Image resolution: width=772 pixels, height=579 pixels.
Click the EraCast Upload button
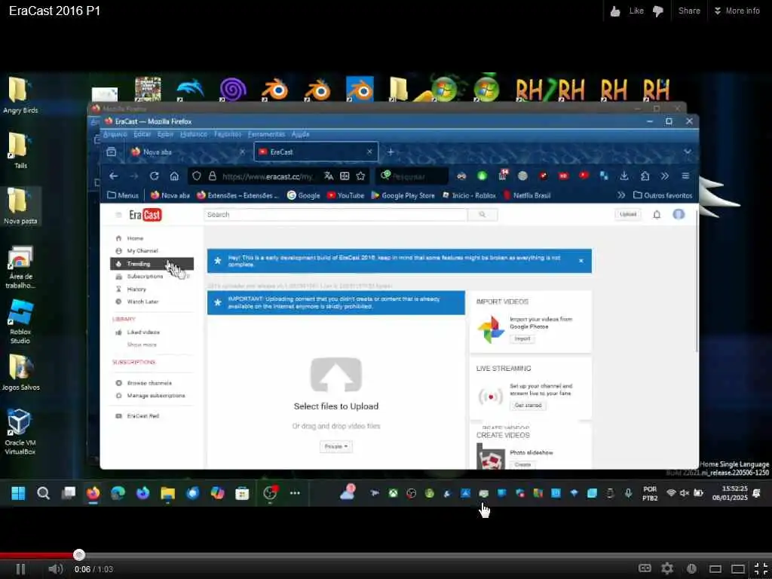click(x=628, y=214)
